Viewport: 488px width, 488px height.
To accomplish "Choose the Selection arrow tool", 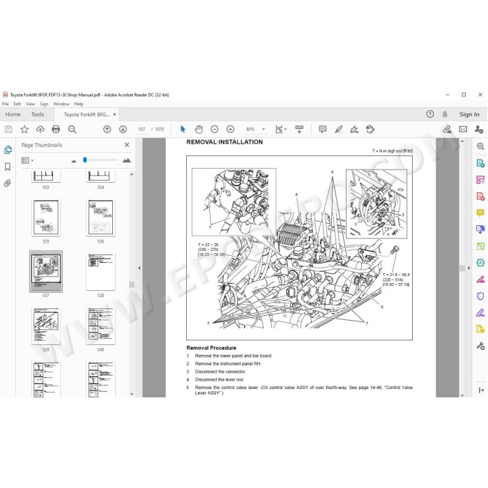I will point(183,129).
